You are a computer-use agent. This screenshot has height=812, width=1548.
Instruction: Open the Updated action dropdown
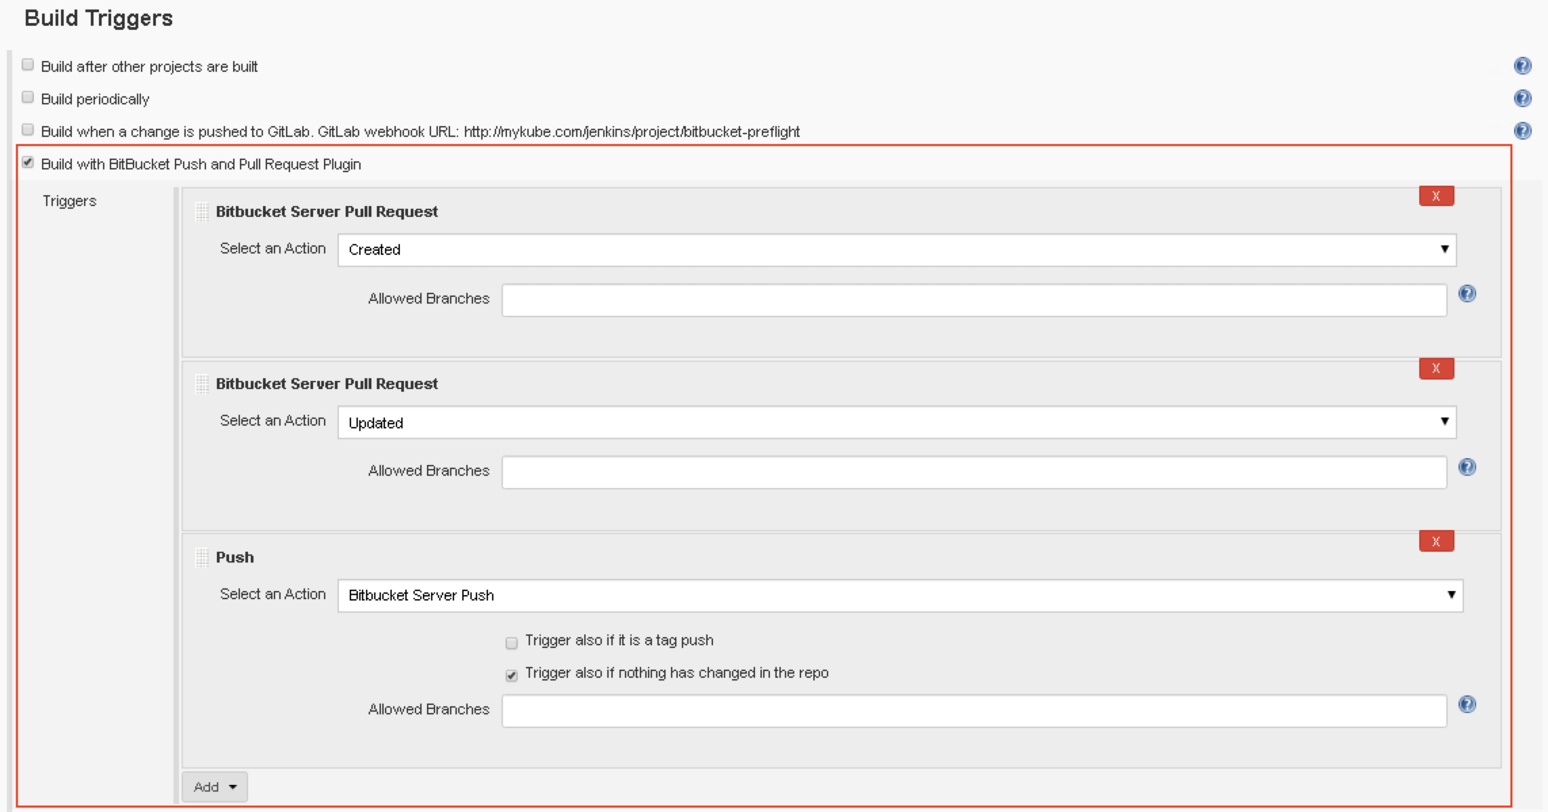pos(896,422)
